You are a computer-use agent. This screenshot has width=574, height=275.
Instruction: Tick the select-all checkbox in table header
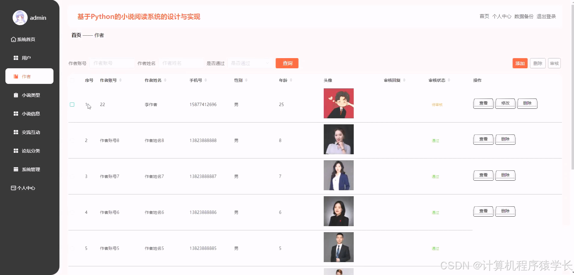(x=72, y=80)
